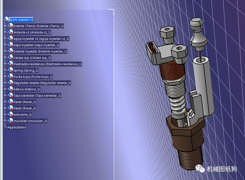Click the aguja inyector v2 component icon
The image size is (245, 180).
10,38
